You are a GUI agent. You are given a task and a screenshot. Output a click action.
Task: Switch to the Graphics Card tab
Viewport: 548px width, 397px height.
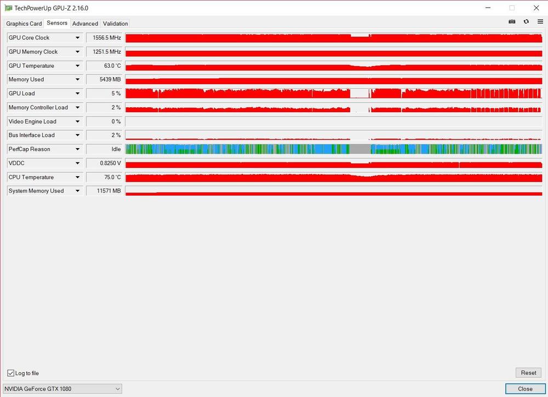point(24,24)
